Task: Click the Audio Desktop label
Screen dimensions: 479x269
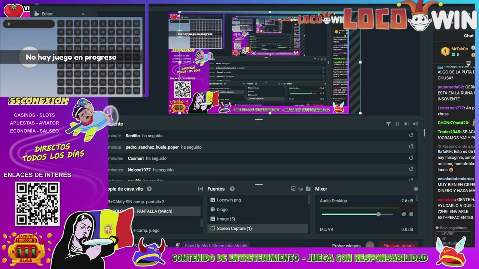Action: pyautogui.click(x=333, y=201)
